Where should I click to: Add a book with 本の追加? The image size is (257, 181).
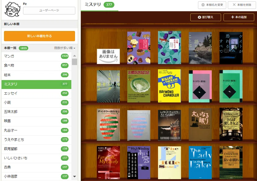pos(239,17)
